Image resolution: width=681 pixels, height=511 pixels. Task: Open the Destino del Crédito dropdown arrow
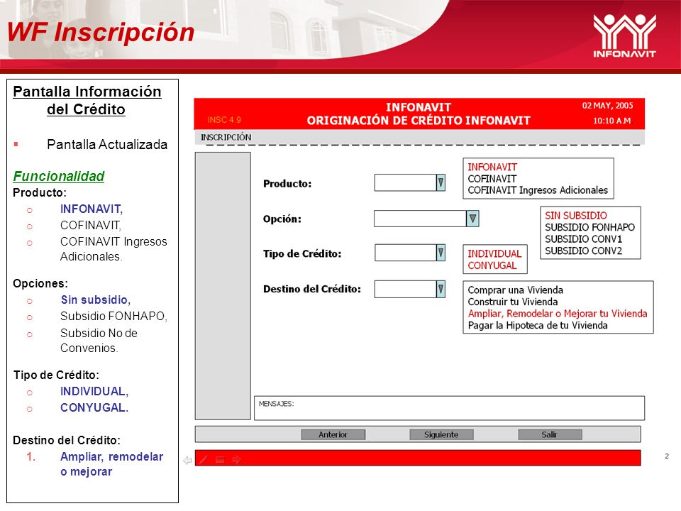[441, 289]
